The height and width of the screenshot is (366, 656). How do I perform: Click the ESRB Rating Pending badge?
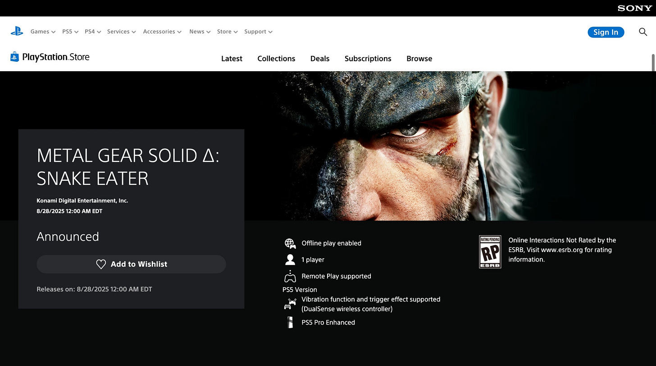pyautogui.click(x=490, y=252)
